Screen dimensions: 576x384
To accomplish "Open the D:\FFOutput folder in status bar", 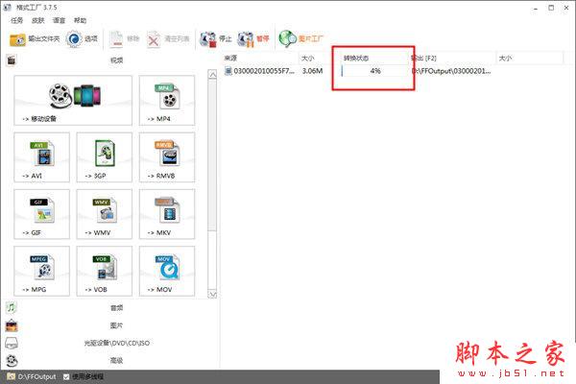I will point(36,377).
